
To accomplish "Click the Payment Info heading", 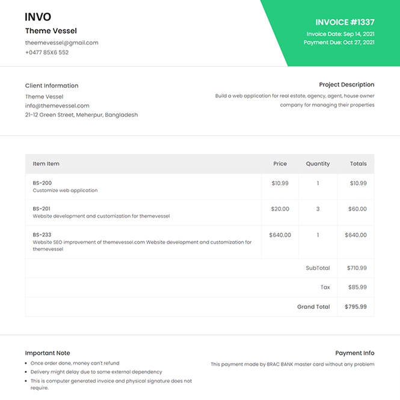I will [x=355, y=353].
